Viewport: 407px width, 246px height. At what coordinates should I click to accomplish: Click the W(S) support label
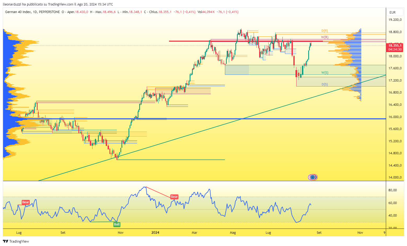click(x=325, y=73)
